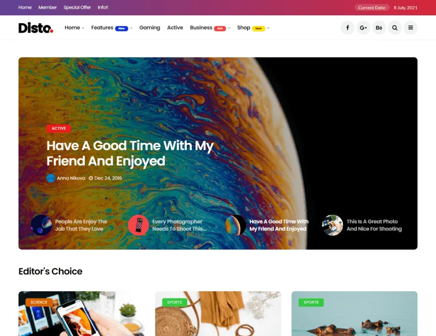Open the Active menu item
The width and height of the screenshot is (436, 336).
click(175, 28)
